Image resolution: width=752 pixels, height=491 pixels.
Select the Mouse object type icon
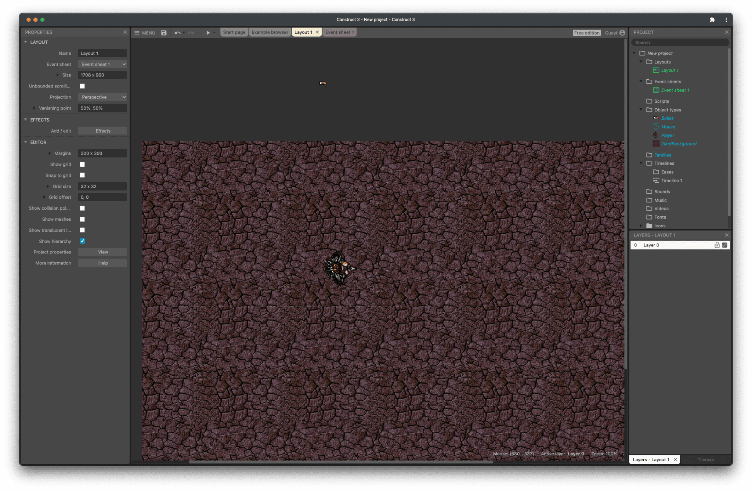[x=655, y=127]
